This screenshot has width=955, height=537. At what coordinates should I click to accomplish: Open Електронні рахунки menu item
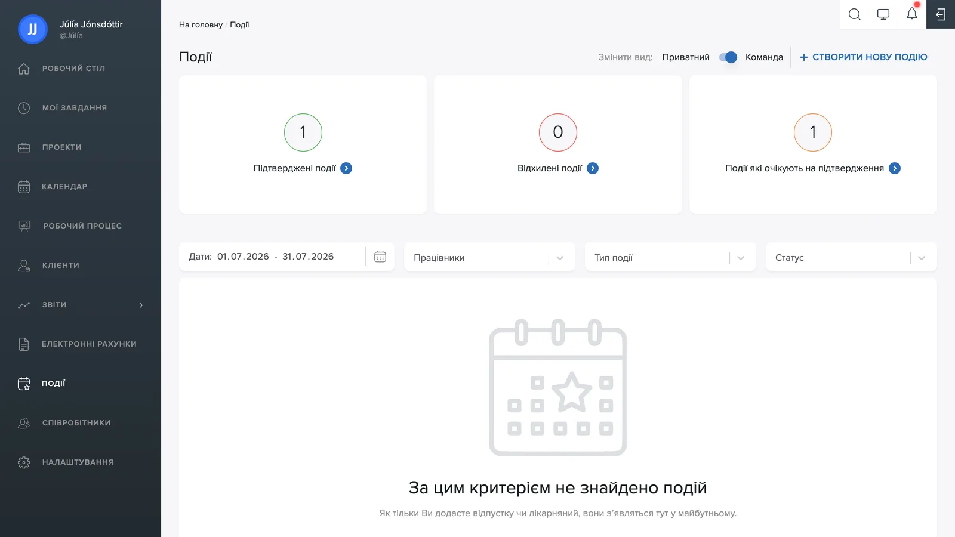coord(89,344)
